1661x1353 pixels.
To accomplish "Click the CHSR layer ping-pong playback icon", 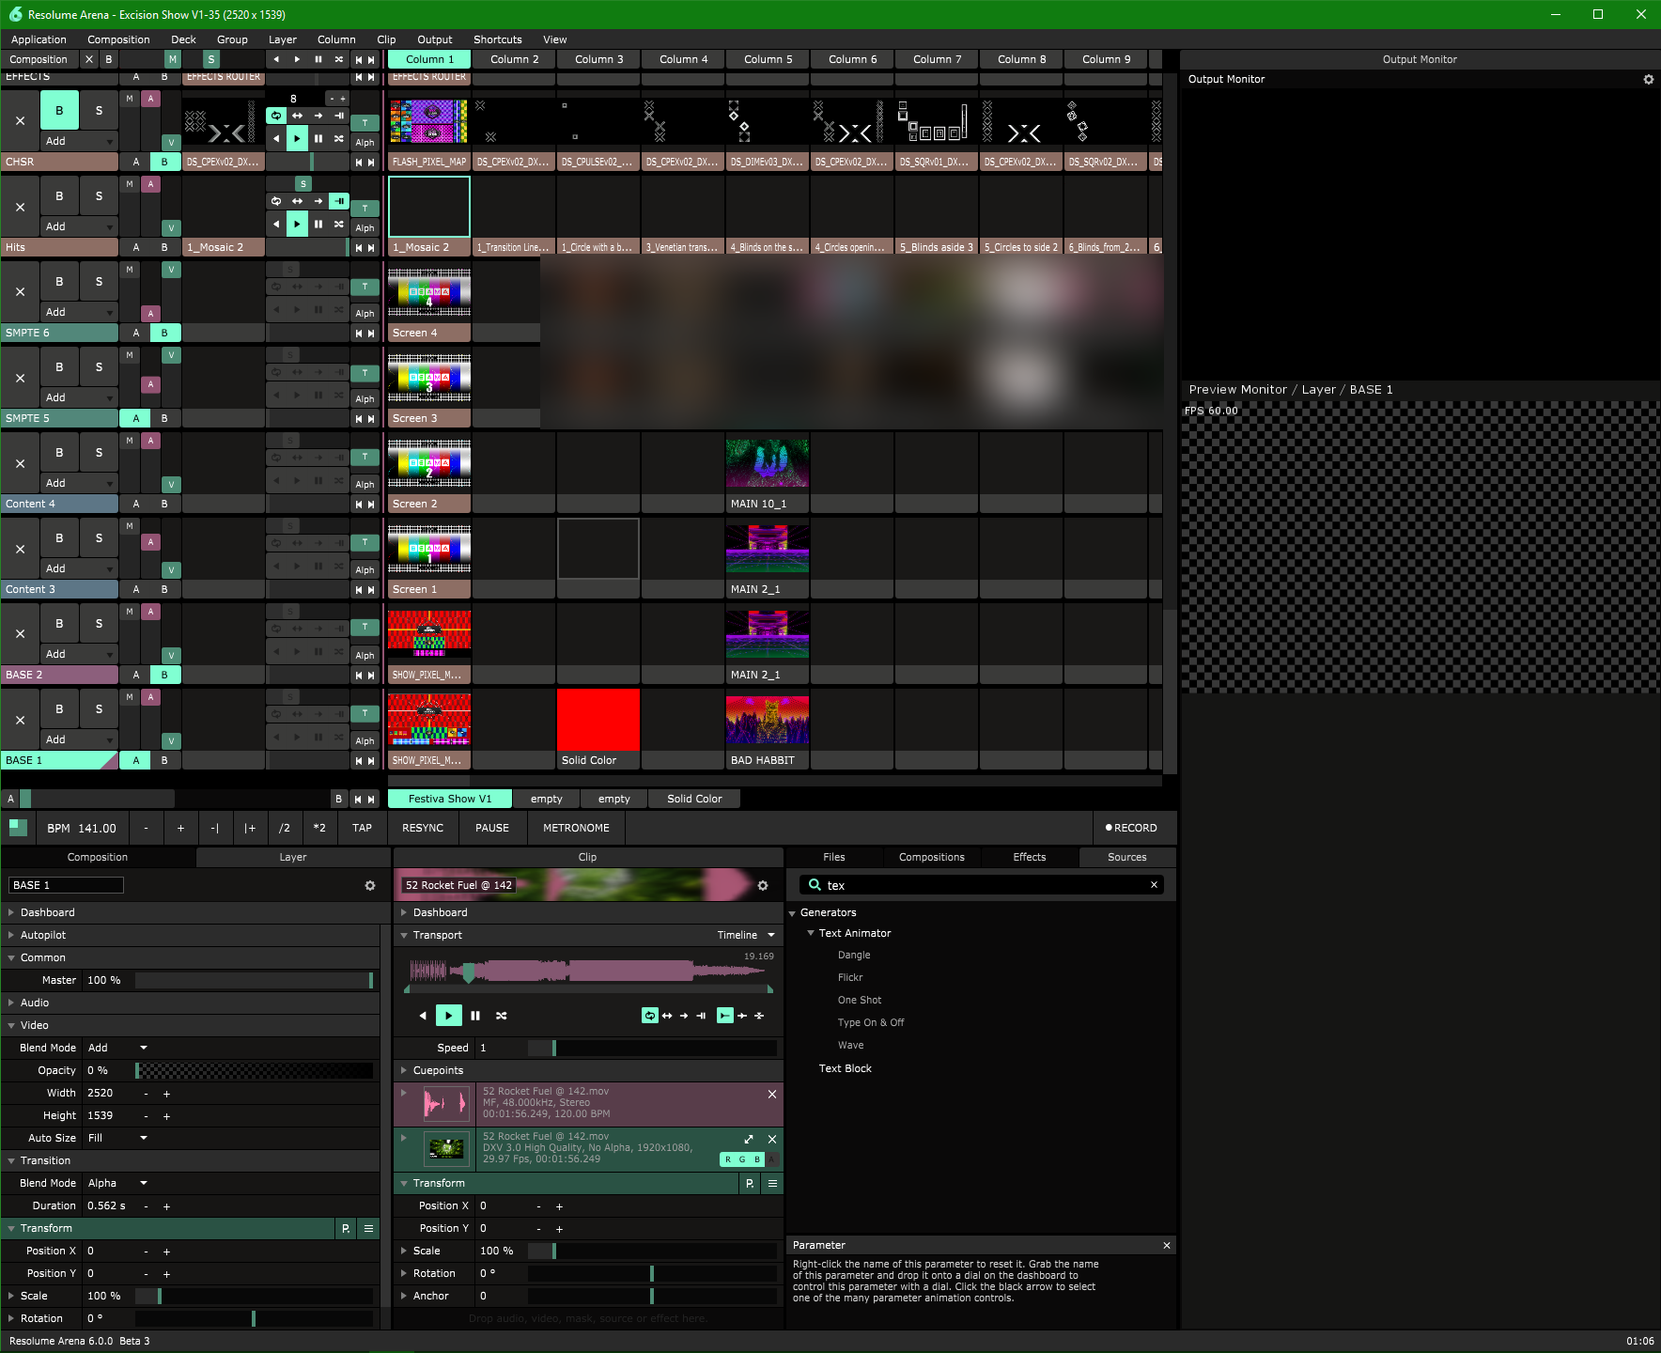I will (x=297, y=116).
